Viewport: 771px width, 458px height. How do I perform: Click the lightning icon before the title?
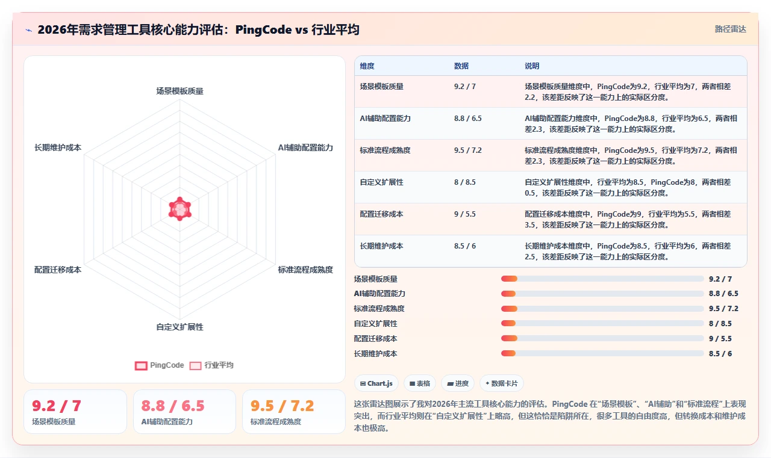click(x=28, y=30)
